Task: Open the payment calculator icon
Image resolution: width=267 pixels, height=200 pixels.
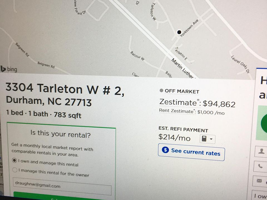Action: [x=204, y=139]
